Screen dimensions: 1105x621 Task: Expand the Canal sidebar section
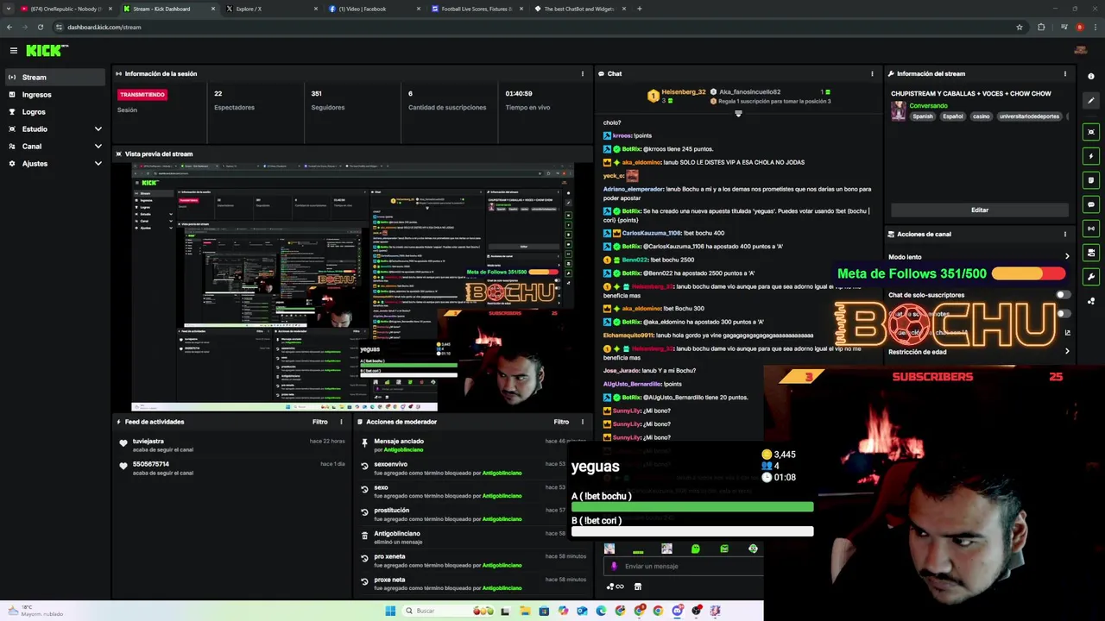(x=98, y=147)
